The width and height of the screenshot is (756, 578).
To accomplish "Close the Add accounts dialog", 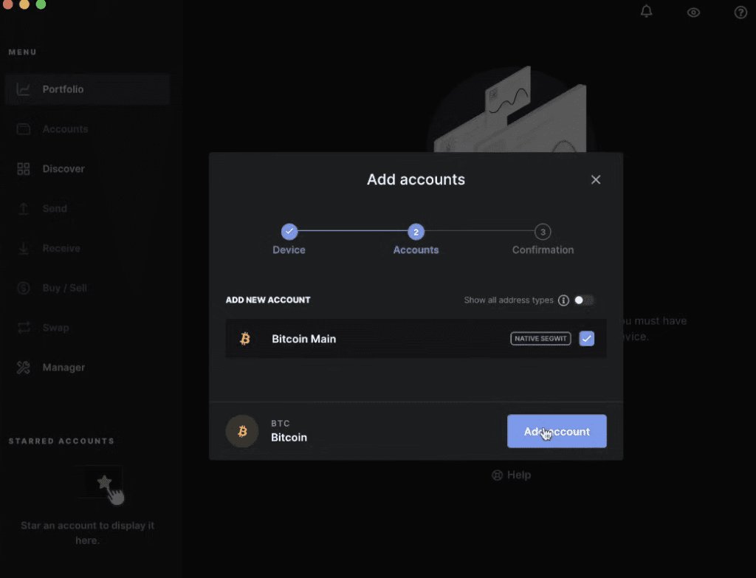I will (x=596, y=180).
